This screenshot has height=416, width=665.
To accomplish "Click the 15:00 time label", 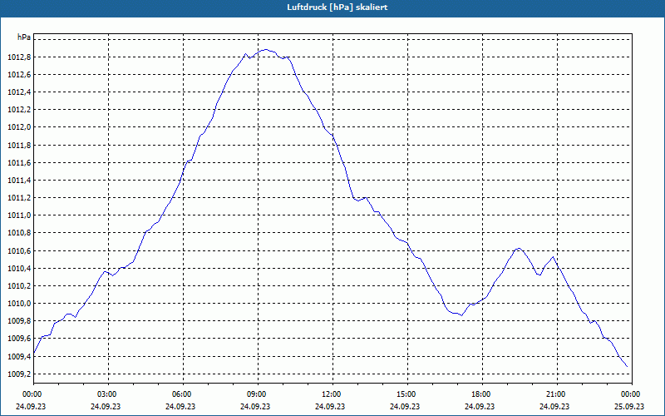I will click(407, 394).
